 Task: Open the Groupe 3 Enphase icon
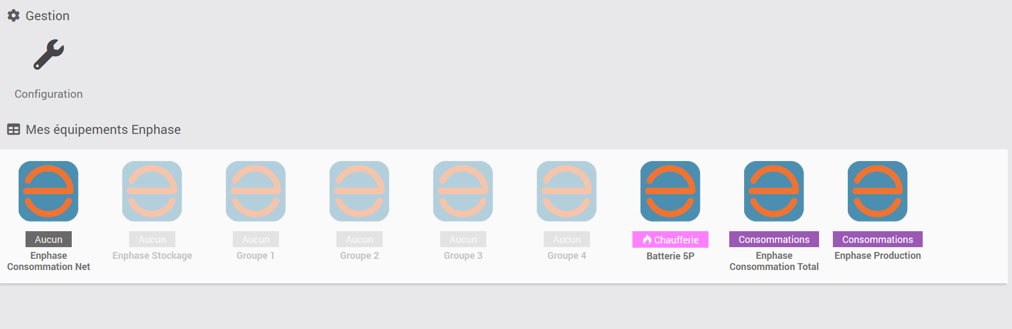click(x=463, y=191)
